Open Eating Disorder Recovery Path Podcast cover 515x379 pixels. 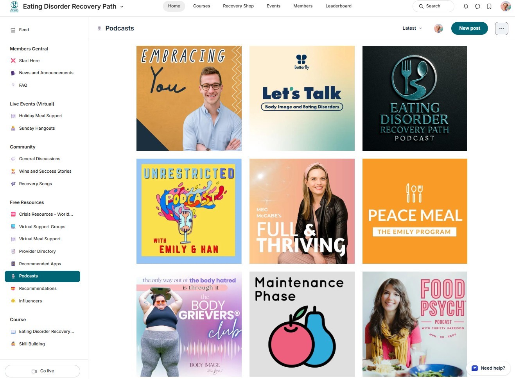[415, 98]
